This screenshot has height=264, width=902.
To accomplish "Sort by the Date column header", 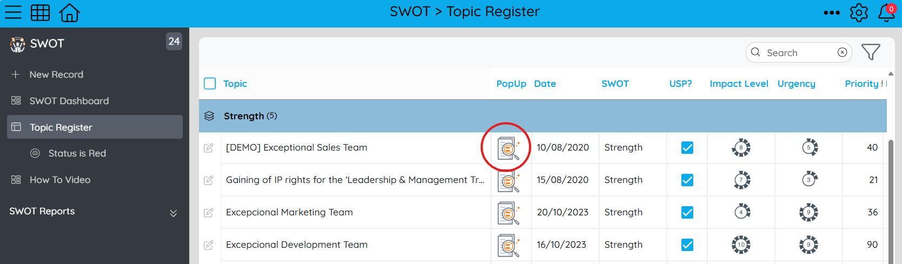I will point(545,84).
